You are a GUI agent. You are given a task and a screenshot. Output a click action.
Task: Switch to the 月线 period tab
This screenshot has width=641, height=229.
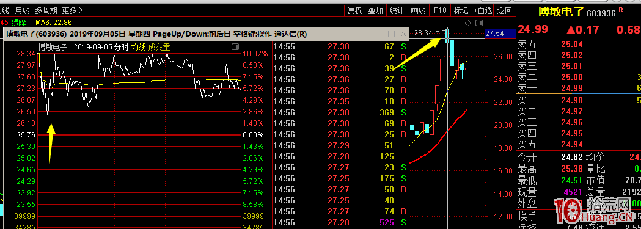23,10
